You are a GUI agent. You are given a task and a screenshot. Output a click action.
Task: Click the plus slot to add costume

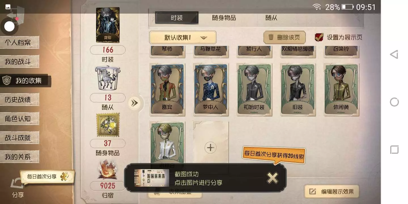point(211,148)
